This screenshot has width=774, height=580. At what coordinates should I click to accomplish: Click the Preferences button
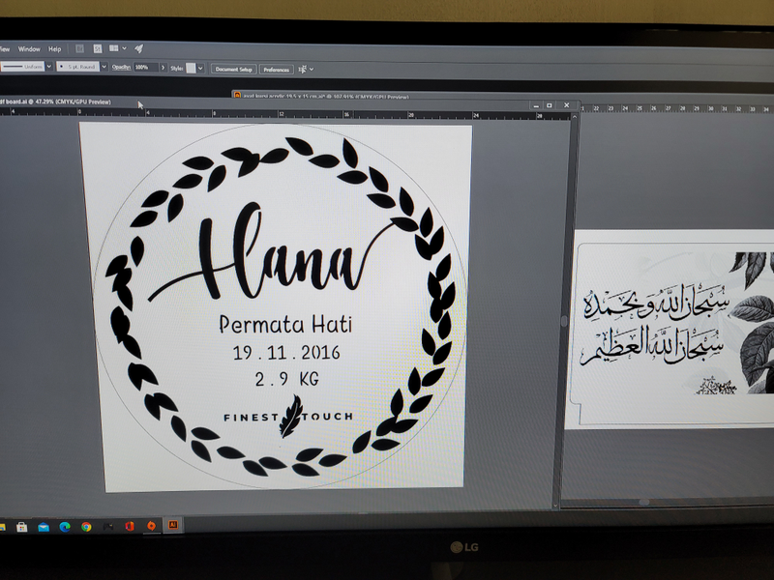(x=277, y=70)
